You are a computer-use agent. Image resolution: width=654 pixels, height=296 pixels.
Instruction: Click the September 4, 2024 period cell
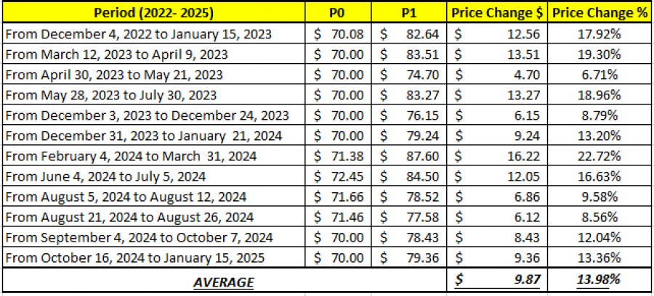click(154, 237)
